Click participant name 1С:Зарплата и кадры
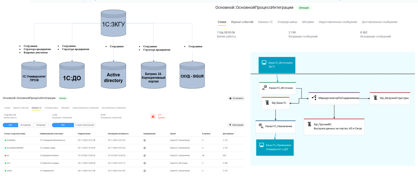The width and height of the screenshot is (418, 176). 49,163
